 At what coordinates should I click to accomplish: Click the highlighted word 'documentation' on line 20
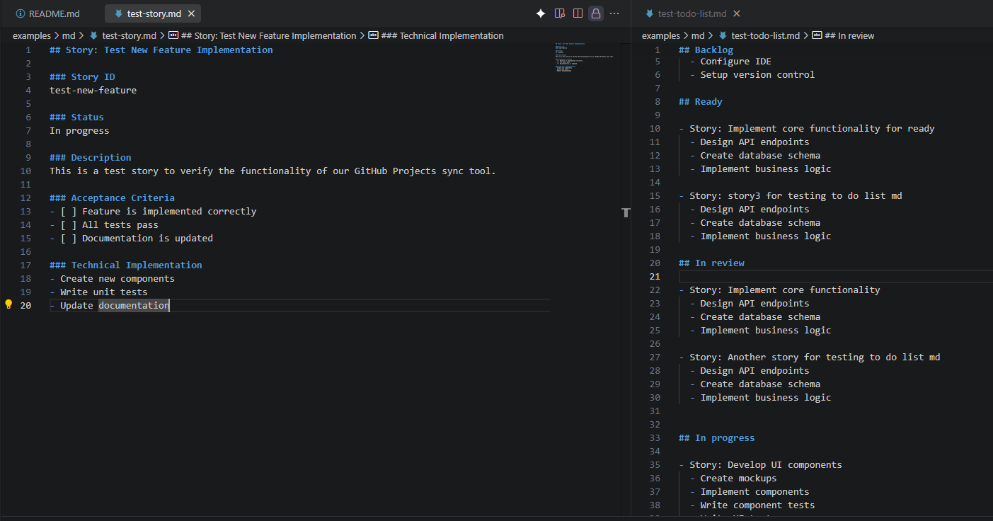click(x=134, y=305)
